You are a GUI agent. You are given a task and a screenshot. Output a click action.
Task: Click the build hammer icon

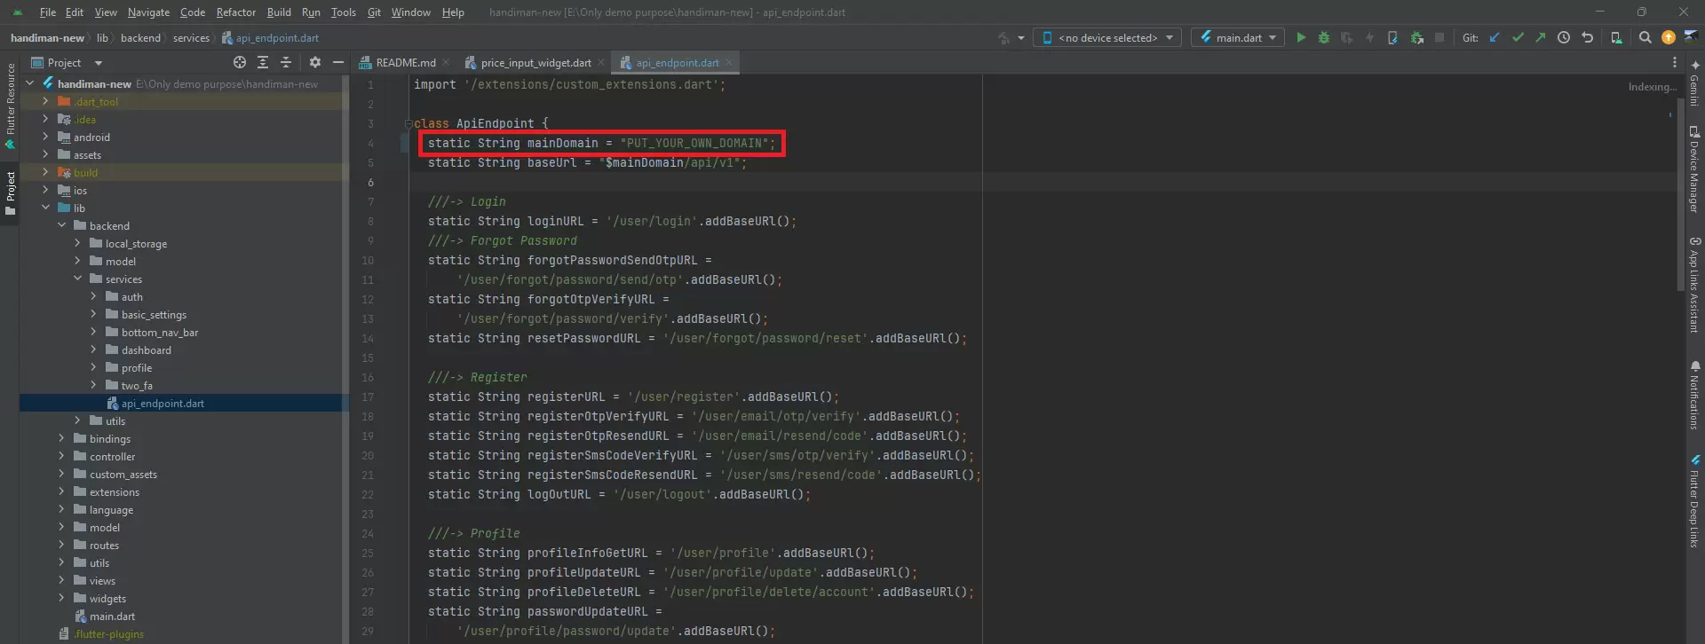[1003, 37]
